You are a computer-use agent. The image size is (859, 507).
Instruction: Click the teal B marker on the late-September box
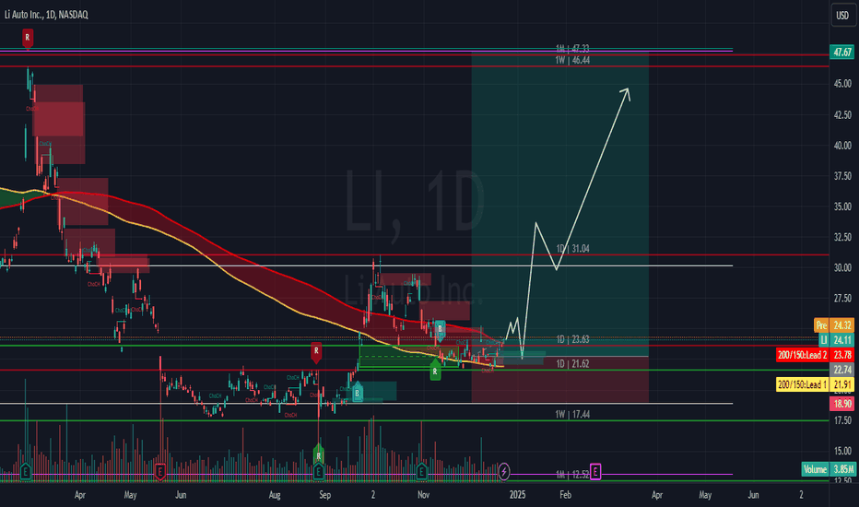[358, 393]
